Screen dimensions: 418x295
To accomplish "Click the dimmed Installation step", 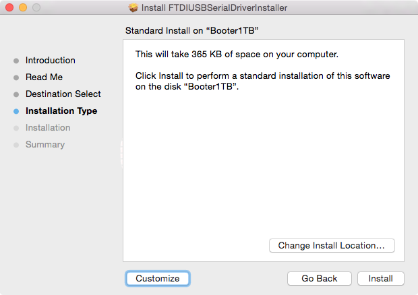I will coord(48,128).
